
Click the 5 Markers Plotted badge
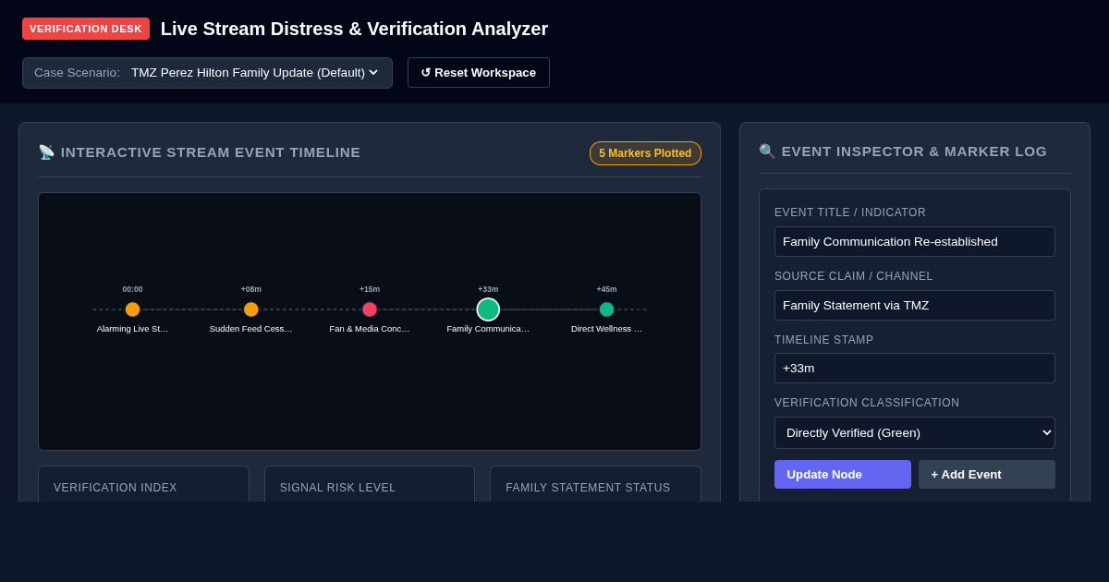(x=645, y=153)
